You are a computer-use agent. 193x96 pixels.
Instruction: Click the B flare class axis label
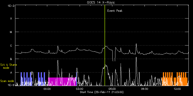(x=11, y=59)
